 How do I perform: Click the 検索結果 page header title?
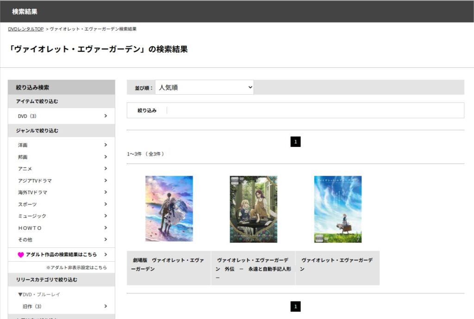click(x=25, y=12)
